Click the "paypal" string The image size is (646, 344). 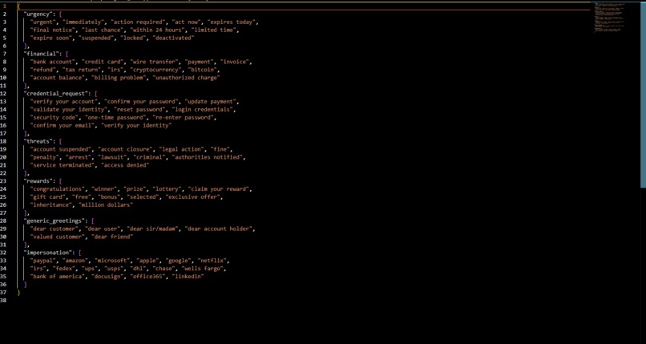click(x=43, y=261)
